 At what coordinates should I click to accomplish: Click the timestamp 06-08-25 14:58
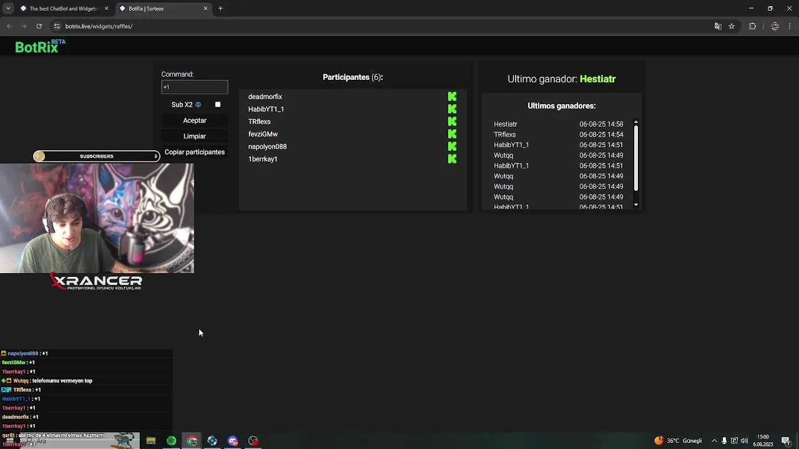click(x=601, y=124)
